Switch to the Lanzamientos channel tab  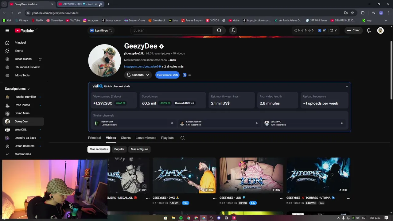pos(146,138)
